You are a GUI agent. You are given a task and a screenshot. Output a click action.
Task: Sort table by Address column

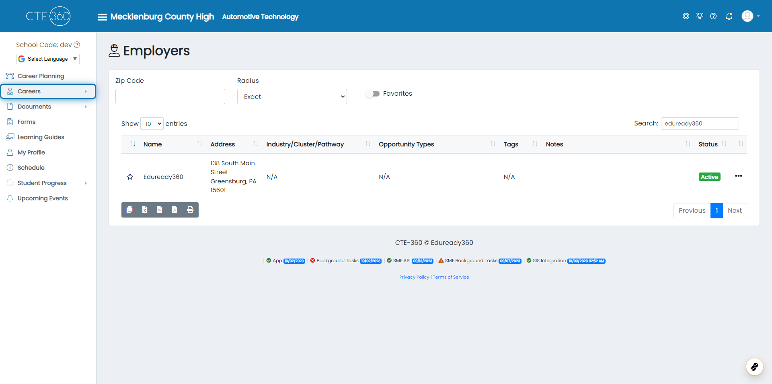point(234,144)
